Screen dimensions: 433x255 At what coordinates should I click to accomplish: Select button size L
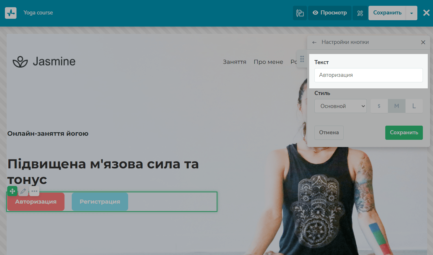414,106
